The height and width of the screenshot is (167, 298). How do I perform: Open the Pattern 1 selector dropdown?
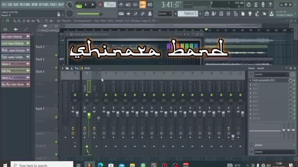pyautogui.click(x=190, y=14)
